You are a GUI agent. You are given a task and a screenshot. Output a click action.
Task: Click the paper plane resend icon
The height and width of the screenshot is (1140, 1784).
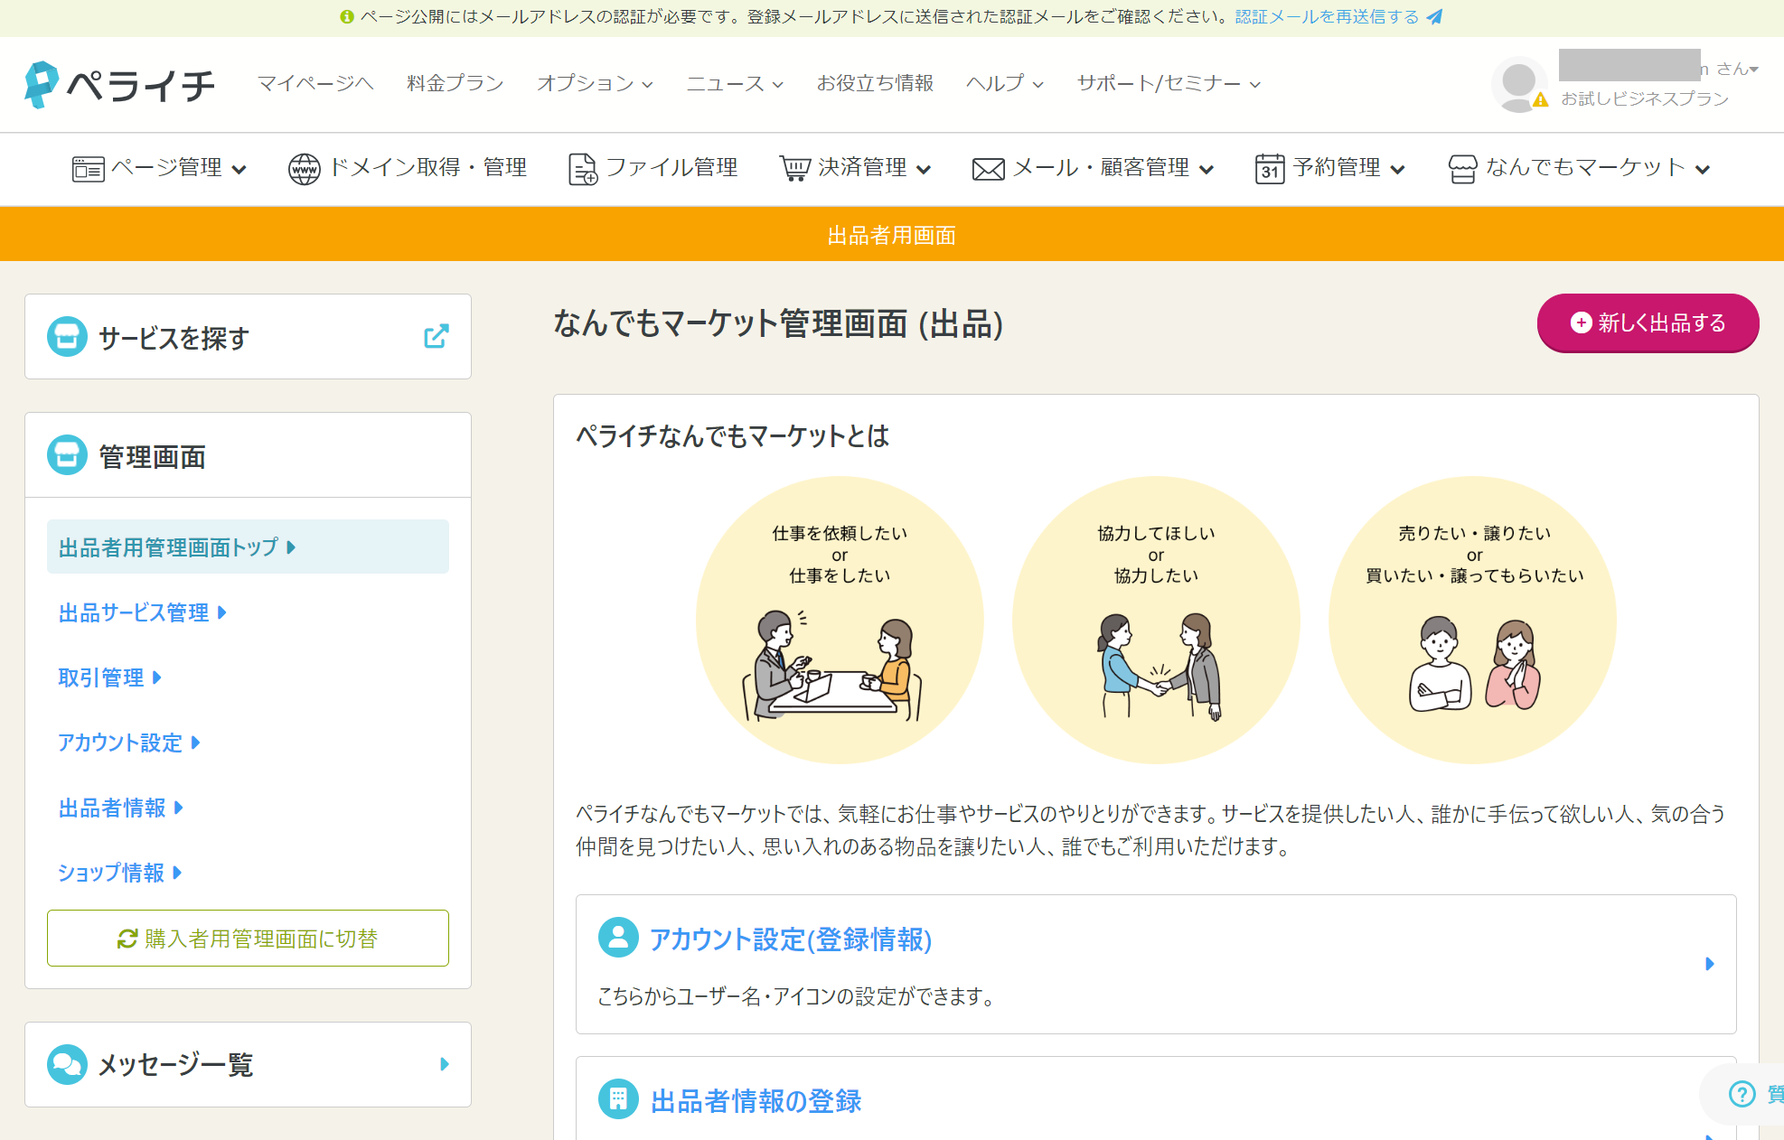pyautogui.click(x=1434, y=17)
